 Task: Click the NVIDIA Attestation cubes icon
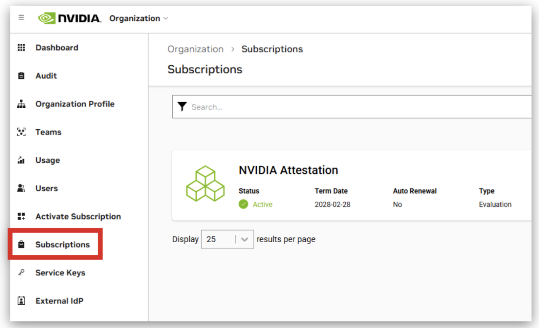click(x=205, y=184)
